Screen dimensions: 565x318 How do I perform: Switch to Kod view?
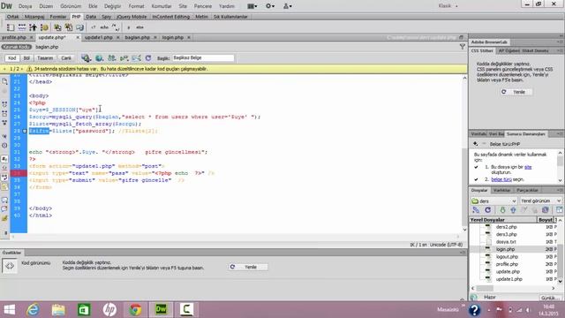(11, 58)
